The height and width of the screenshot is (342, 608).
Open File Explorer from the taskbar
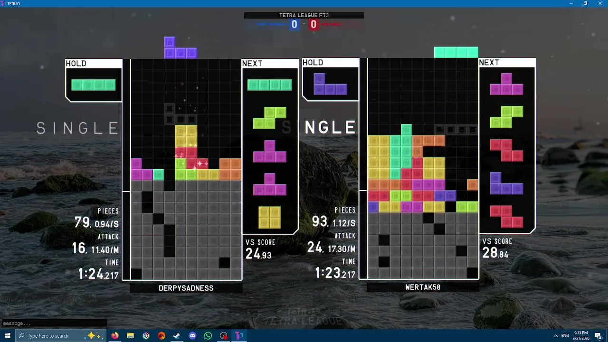[130, 336]
